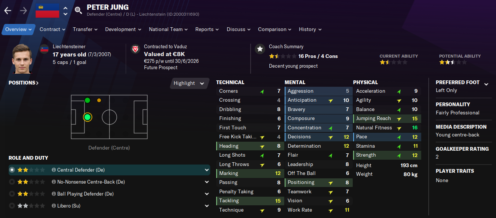Expand the Preferred Foot chevron
496x218 pixels.
[x=486, y=84]
